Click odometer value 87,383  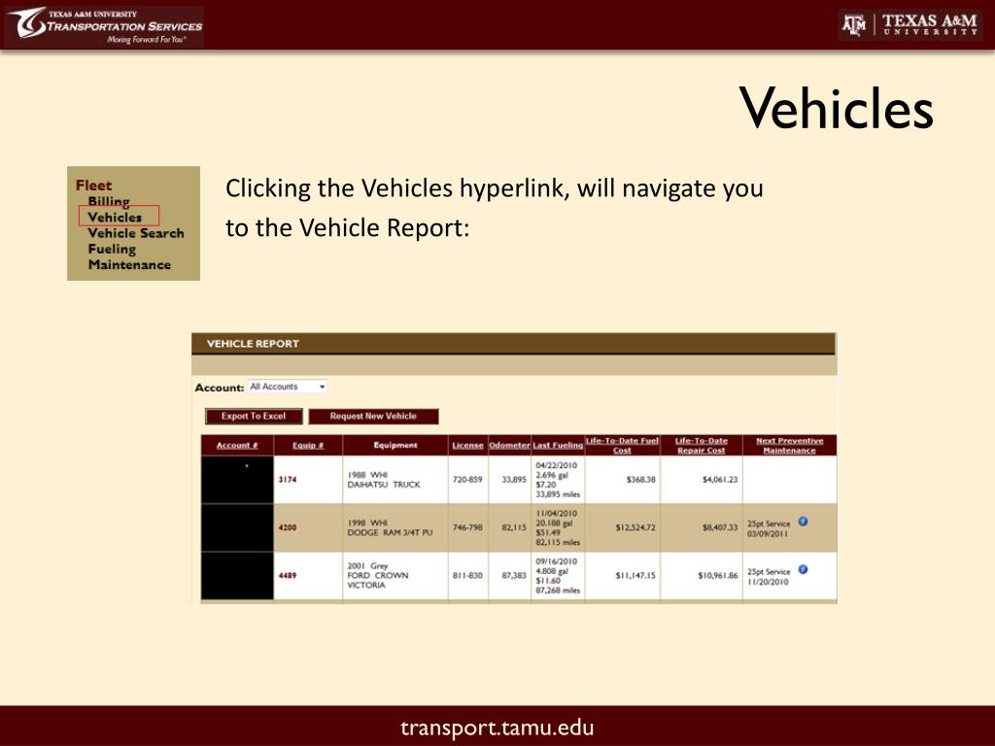point(514,575)
